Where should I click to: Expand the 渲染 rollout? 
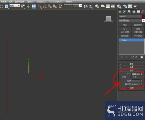coord(131,64)
